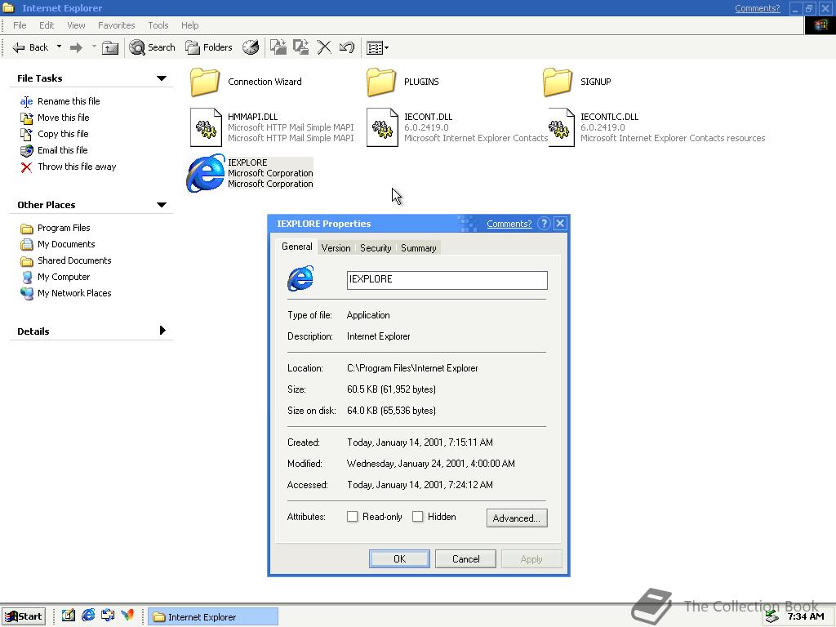This screenshot has height=627, width=836.
Task: Select the IECONTLC.DLL file icon
Action: click(x=561, y=127)
